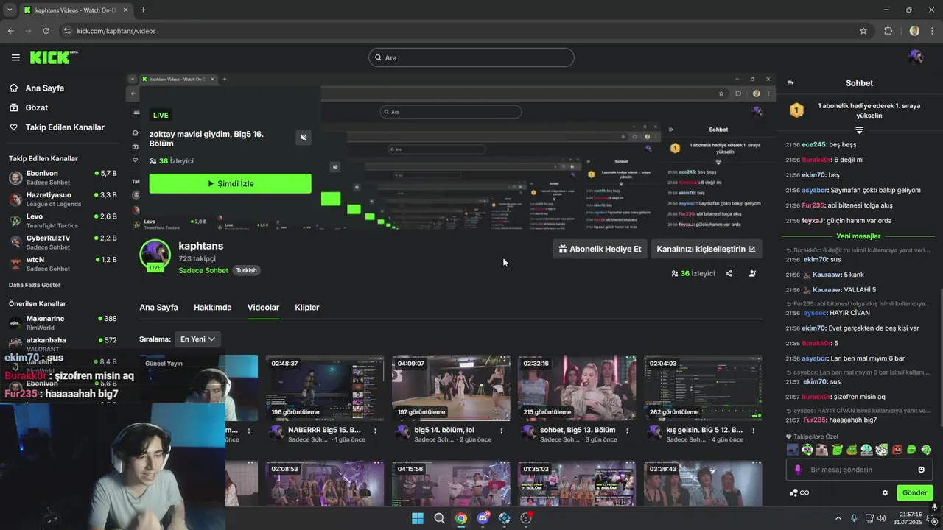The image size is (943, 530).
Task: Click the Şimdi İzle button
Action: [230, 183]
